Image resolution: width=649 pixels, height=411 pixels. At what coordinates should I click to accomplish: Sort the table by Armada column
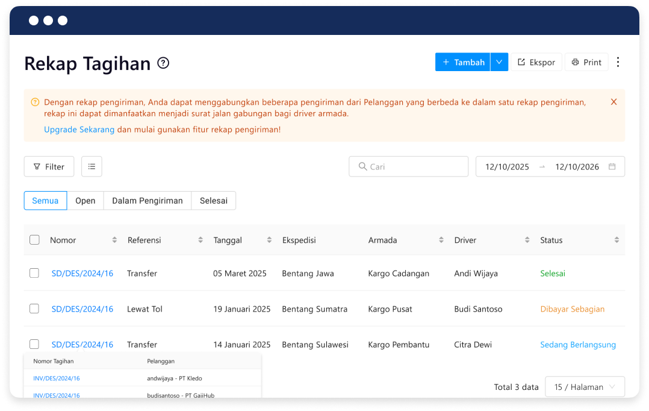441,240
